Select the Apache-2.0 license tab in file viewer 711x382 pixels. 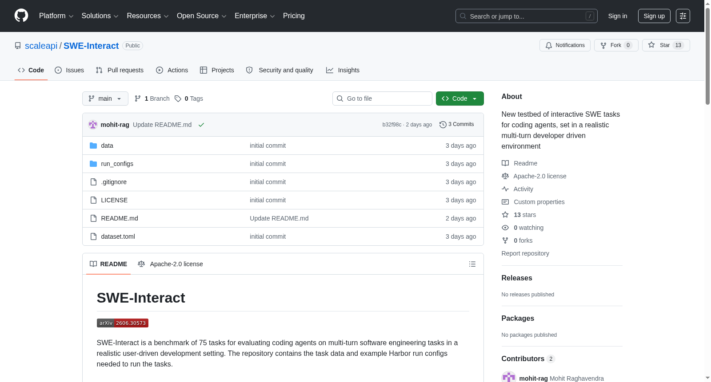point(170,264)
